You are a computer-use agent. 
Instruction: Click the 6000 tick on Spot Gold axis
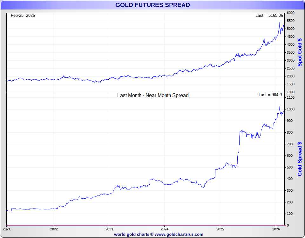[290, 13]
